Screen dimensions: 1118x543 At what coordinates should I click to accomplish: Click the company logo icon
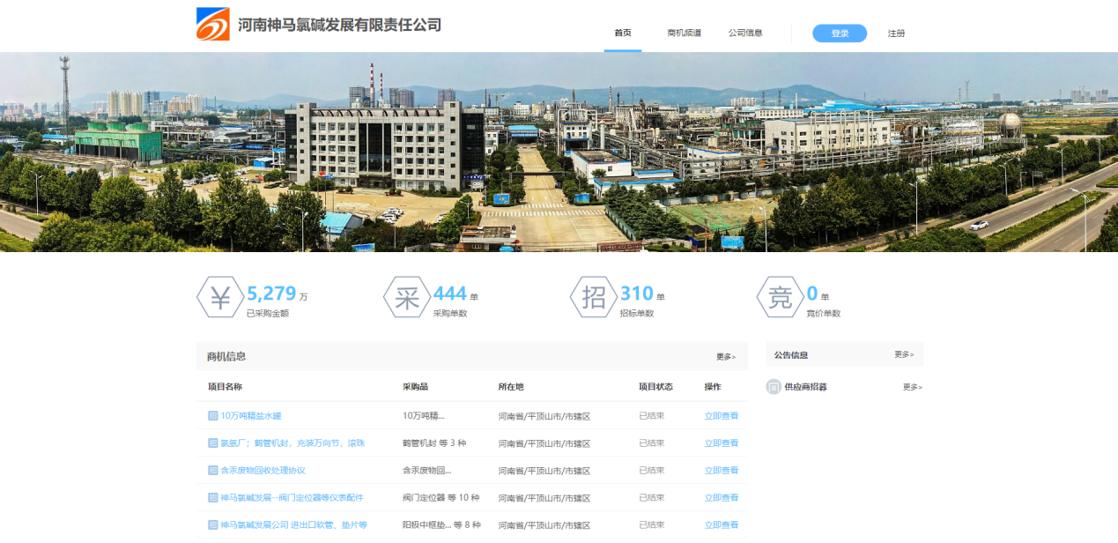[x=213, y=24]
